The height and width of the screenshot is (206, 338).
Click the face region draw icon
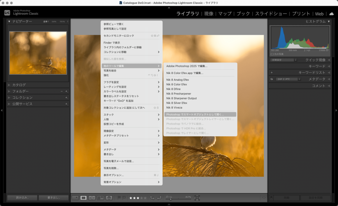tap(197, 198)
